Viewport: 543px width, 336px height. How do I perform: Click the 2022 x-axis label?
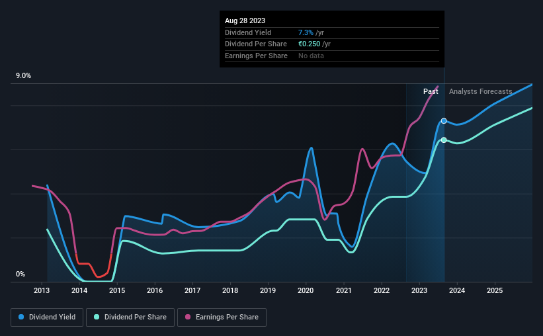coord(381,290)
